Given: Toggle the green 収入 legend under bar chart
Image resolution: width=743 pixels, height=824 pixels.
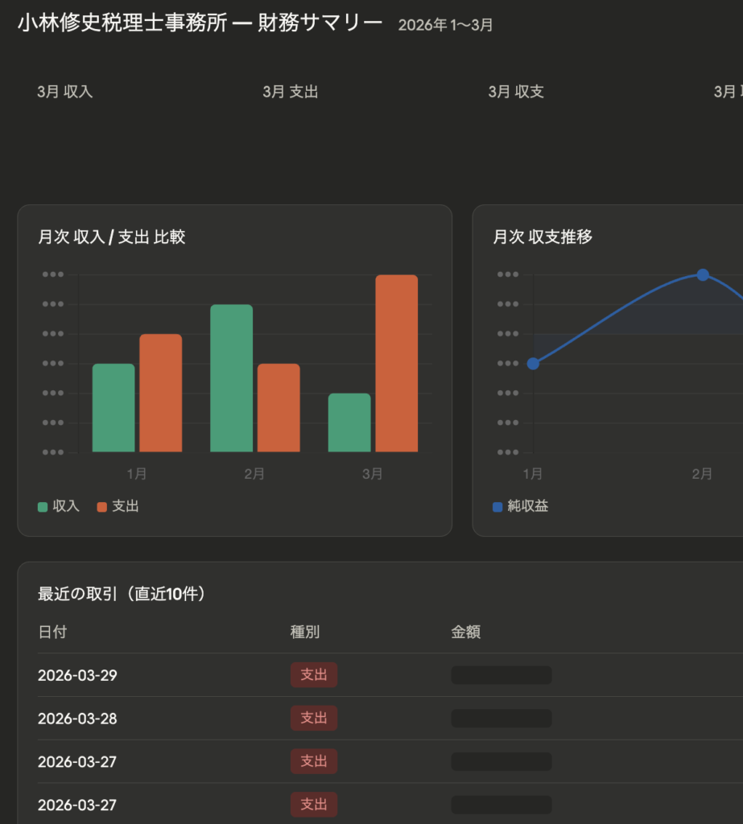Looking at the screenshot, I should click(x=59, y=506).
